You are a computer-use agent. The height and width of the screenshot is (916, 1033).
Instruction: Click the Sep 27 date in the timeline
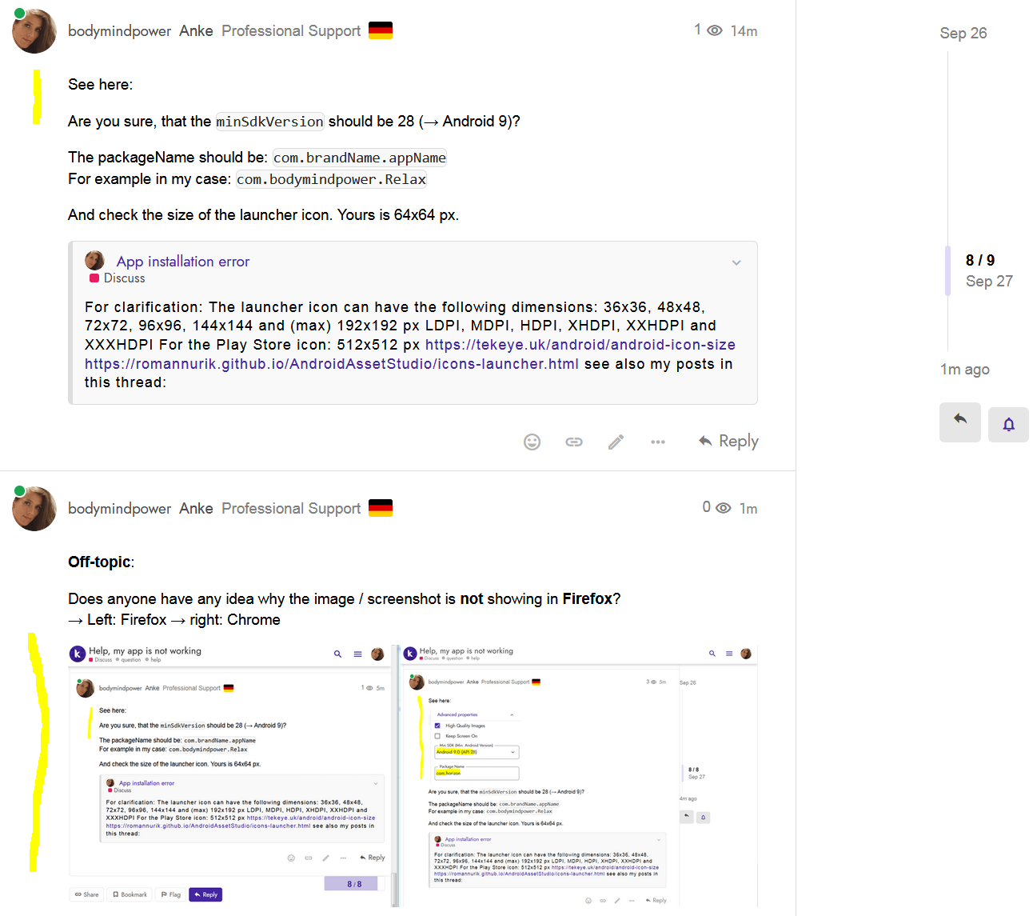click(x=989, y=281)
